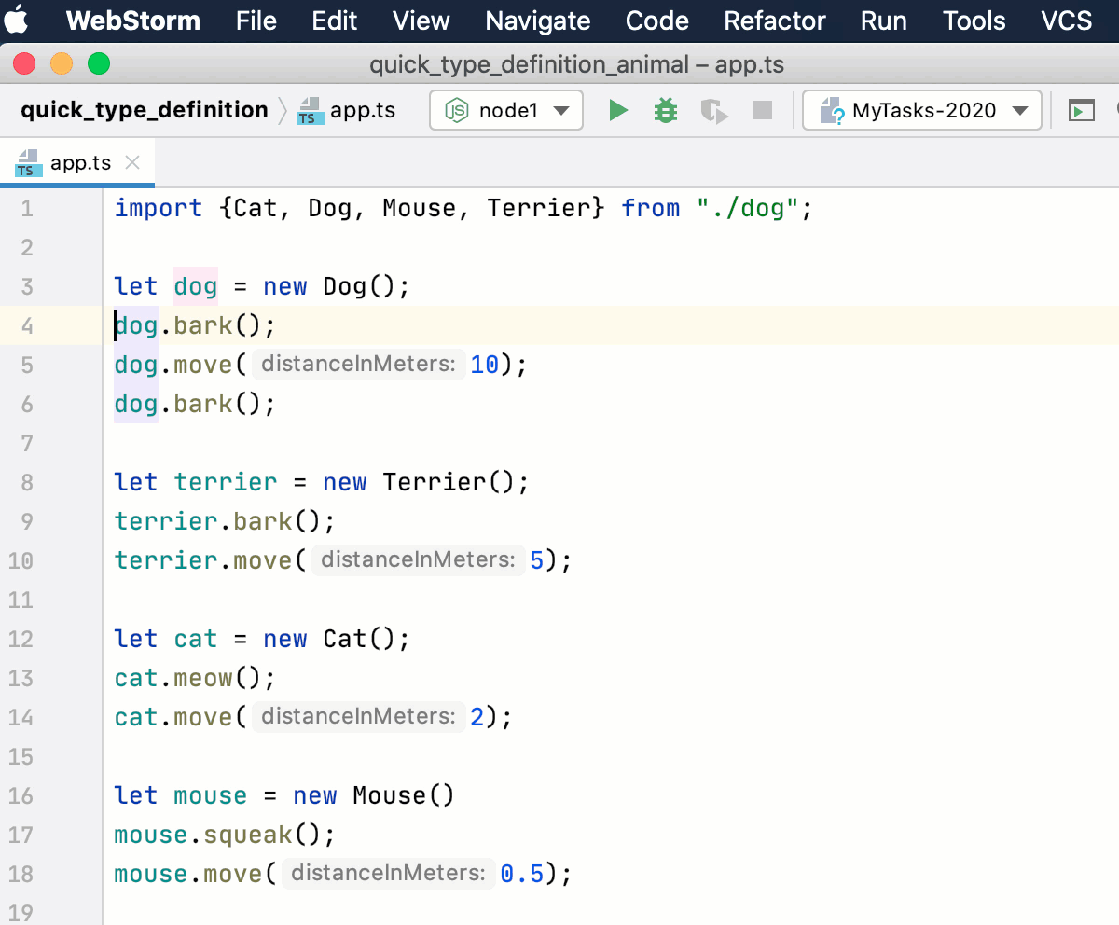
Task: Click the breadcrumb chevron after quick_type_definition
Action: [281, 109]
